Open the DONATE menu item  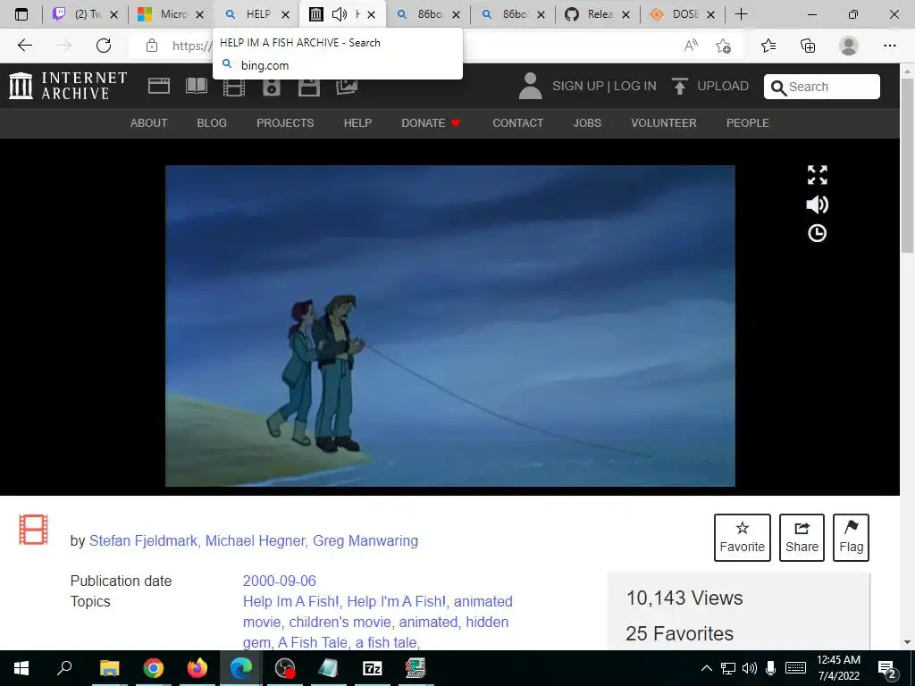click(431, 123)
